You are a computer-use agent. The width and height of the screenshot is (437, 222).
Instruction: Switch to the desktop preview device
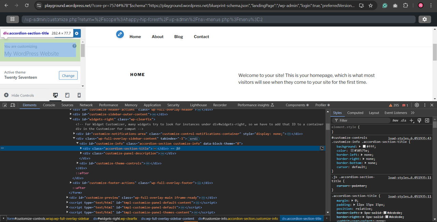(55, 95)
